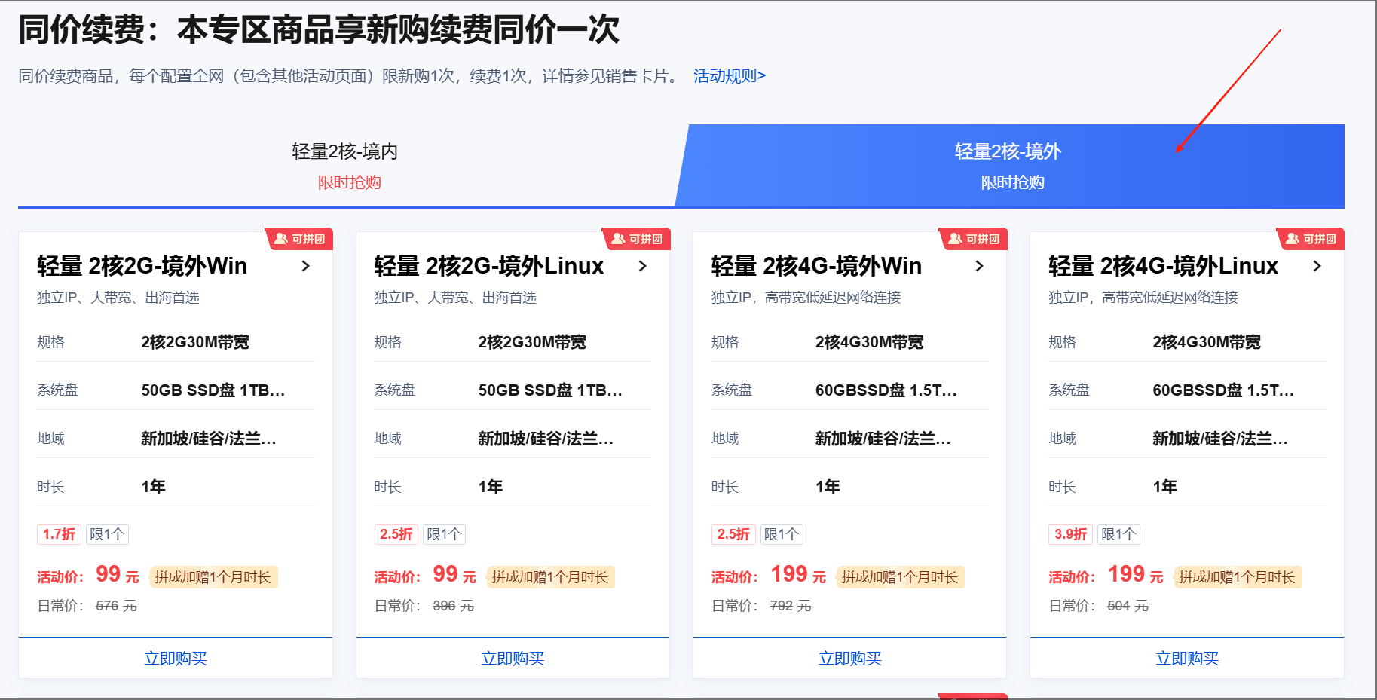Click 可拼团 badge on 2核4G-境外Win card
This screenshot has height=700, width=1377.
coord(975,239)
